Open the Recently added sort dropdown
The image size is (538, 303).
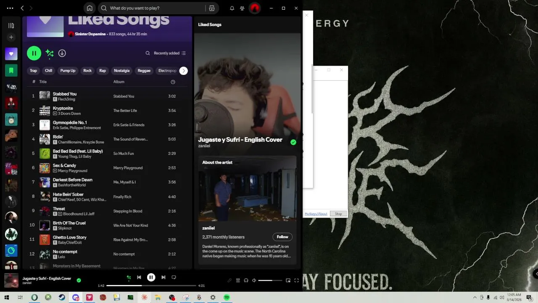170,53
